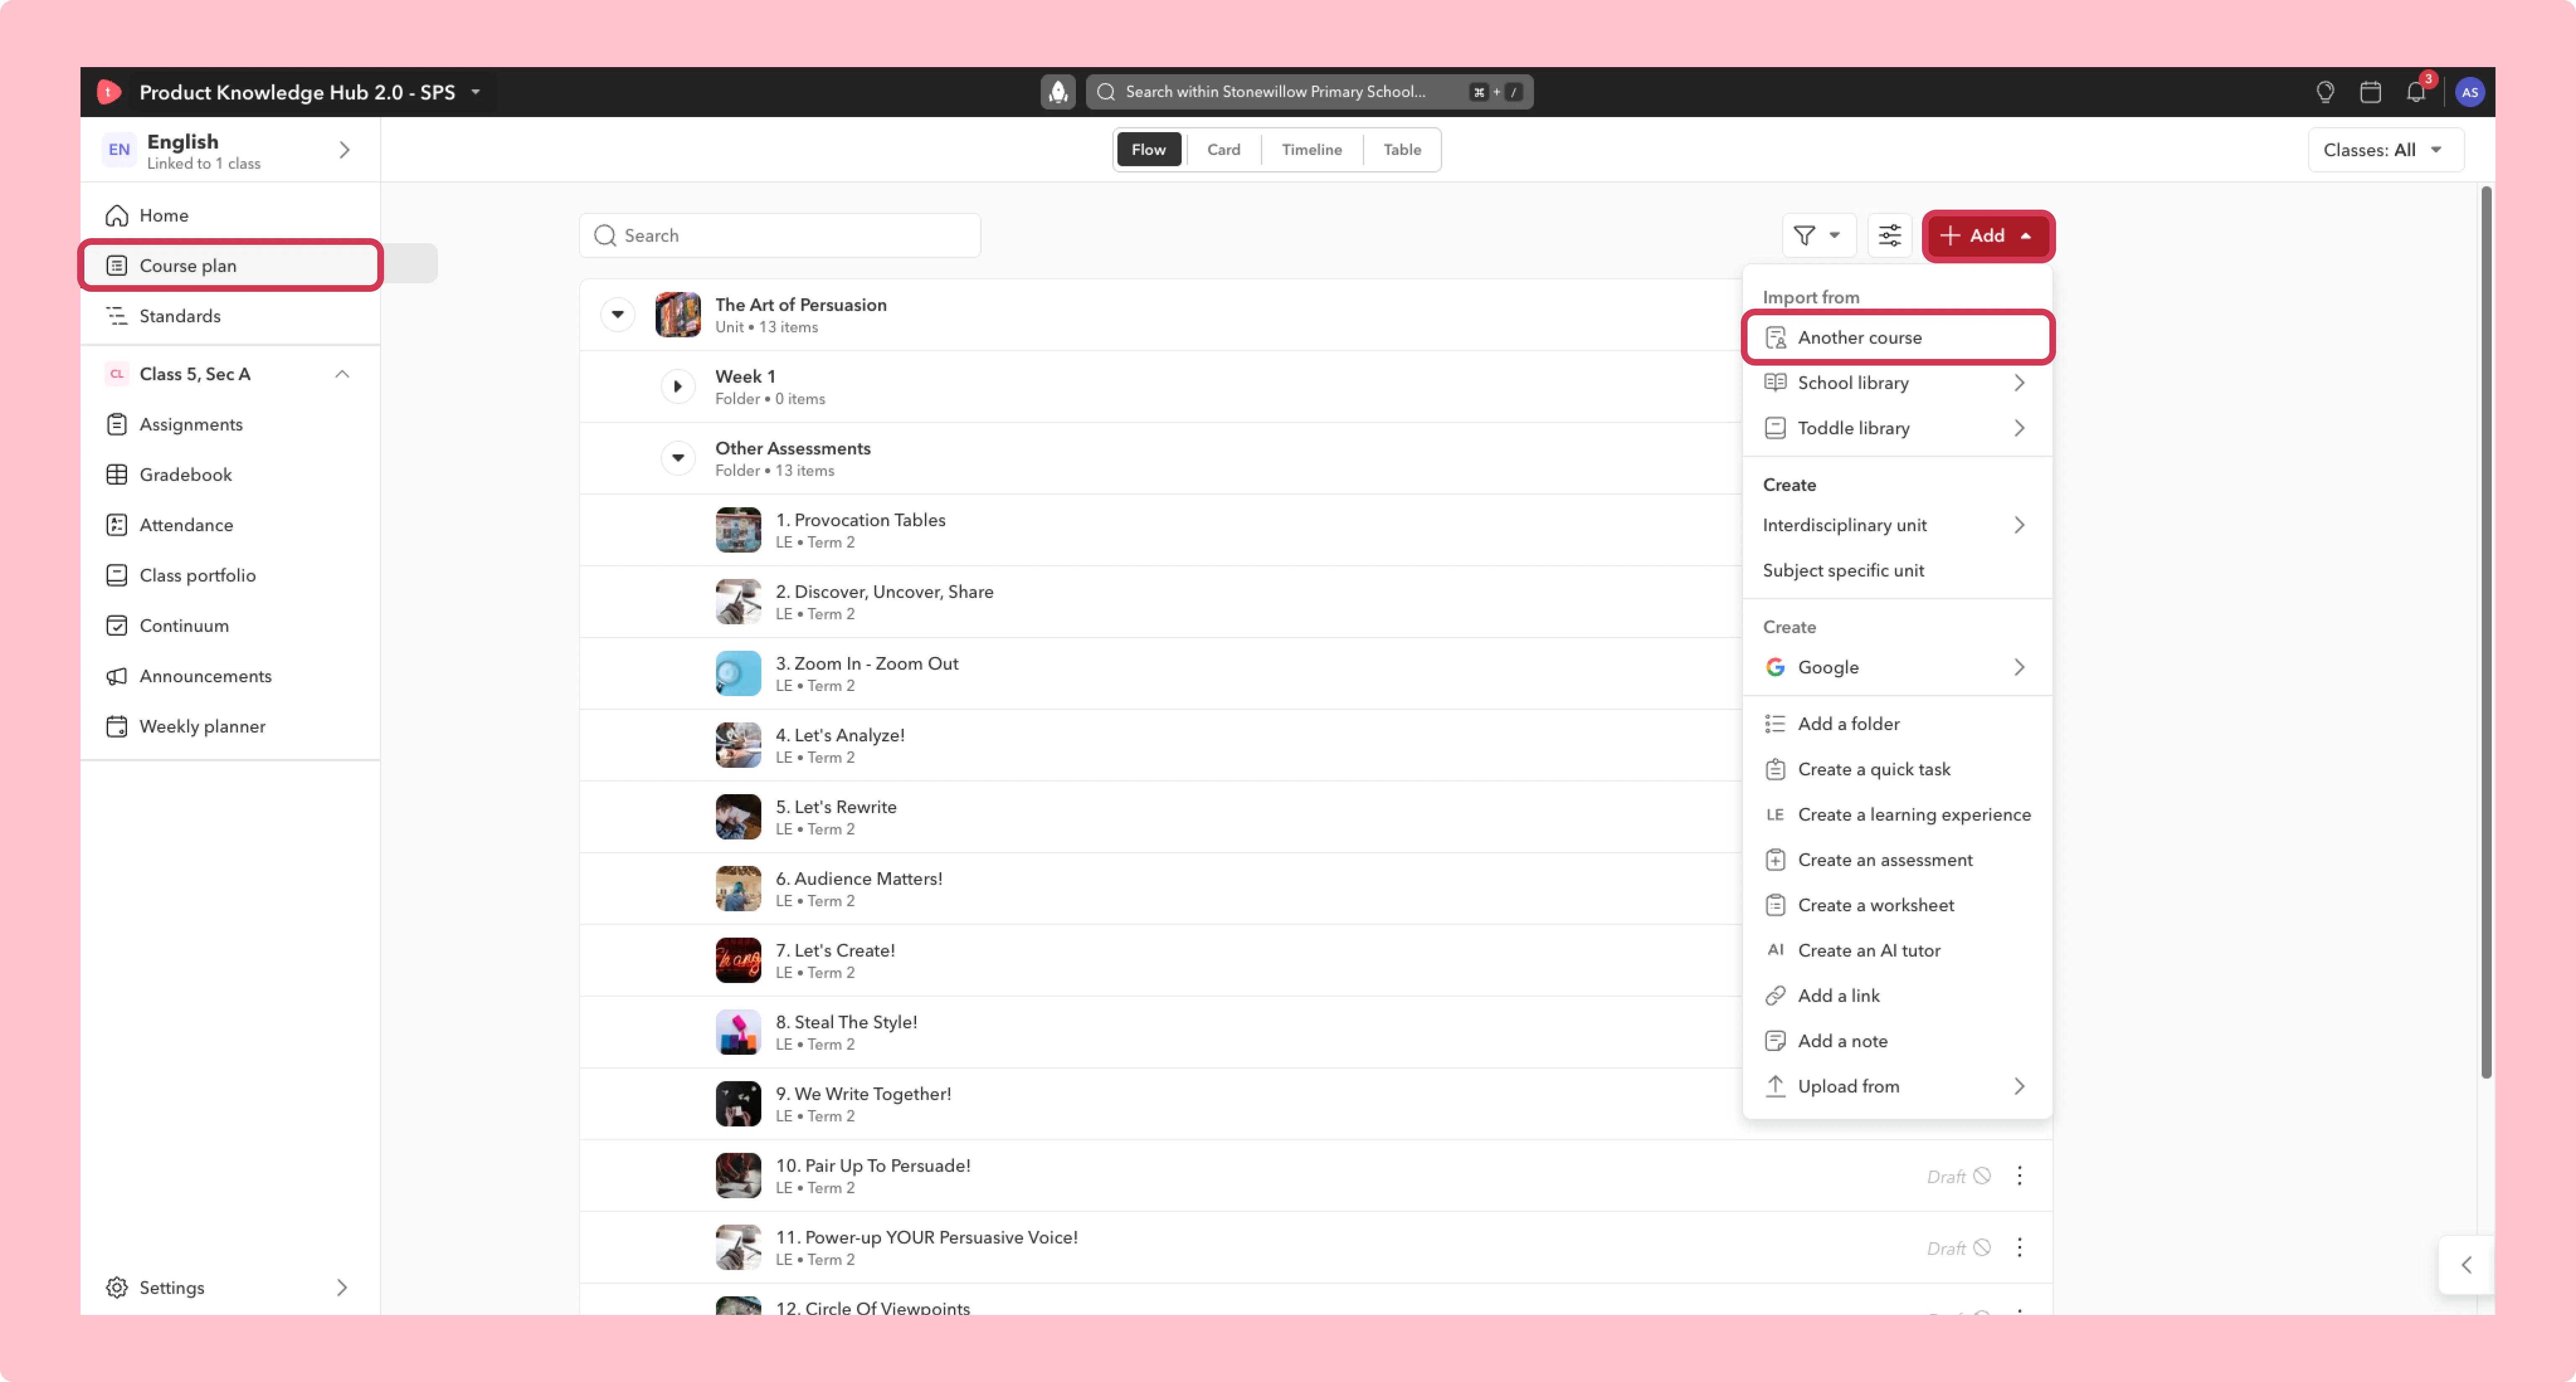Choose Create an assessment
This screenshot has height=1382, width=2576.
tap(1897, 860)
